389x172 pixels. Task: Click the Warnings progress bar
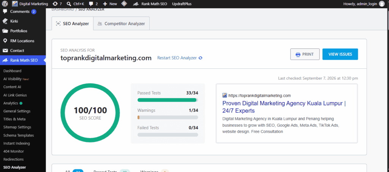coord(168,117)
